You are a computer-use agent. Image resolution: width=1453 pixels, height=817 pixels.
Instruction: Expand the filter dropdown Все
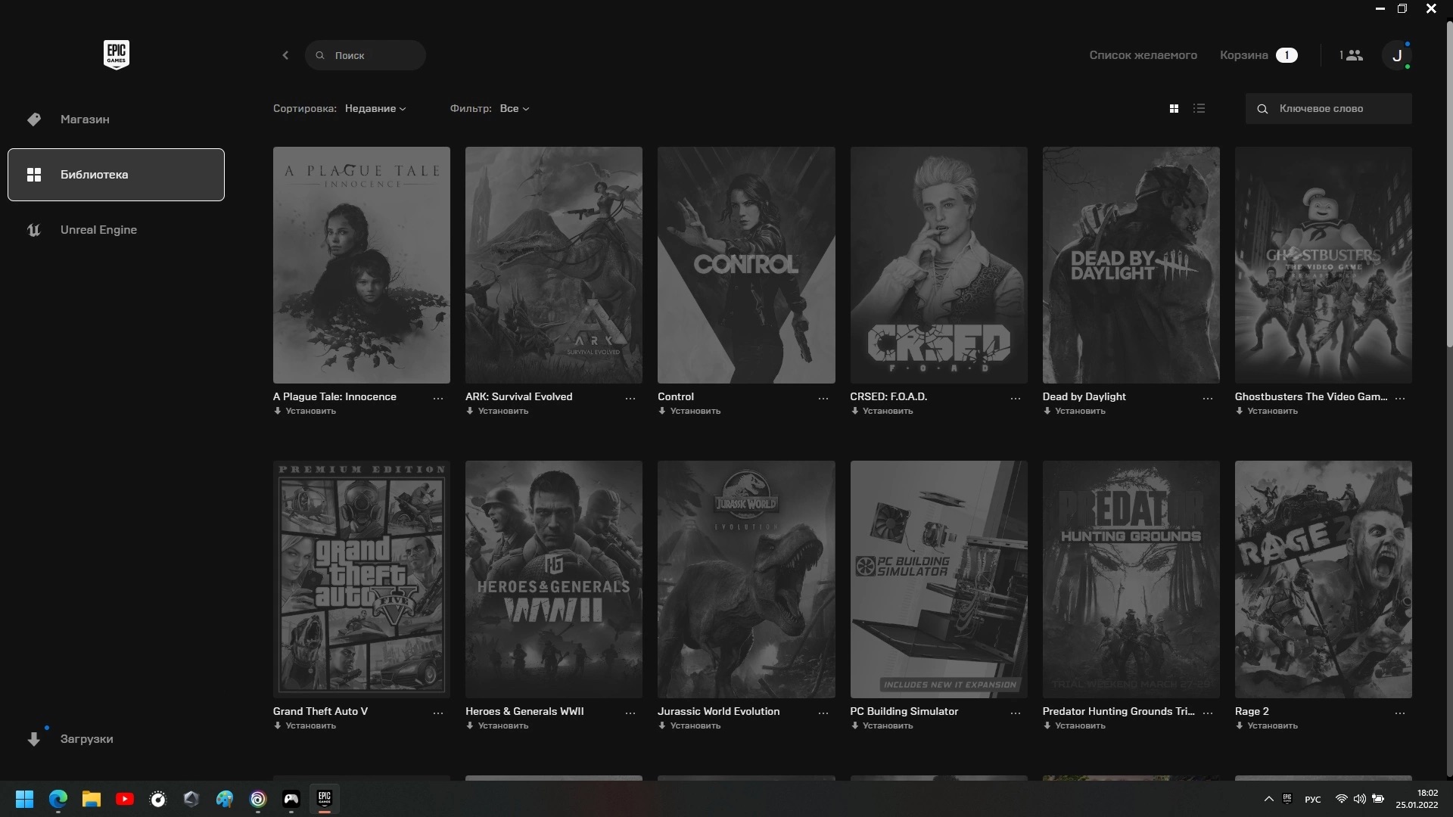tap(514, 109)
